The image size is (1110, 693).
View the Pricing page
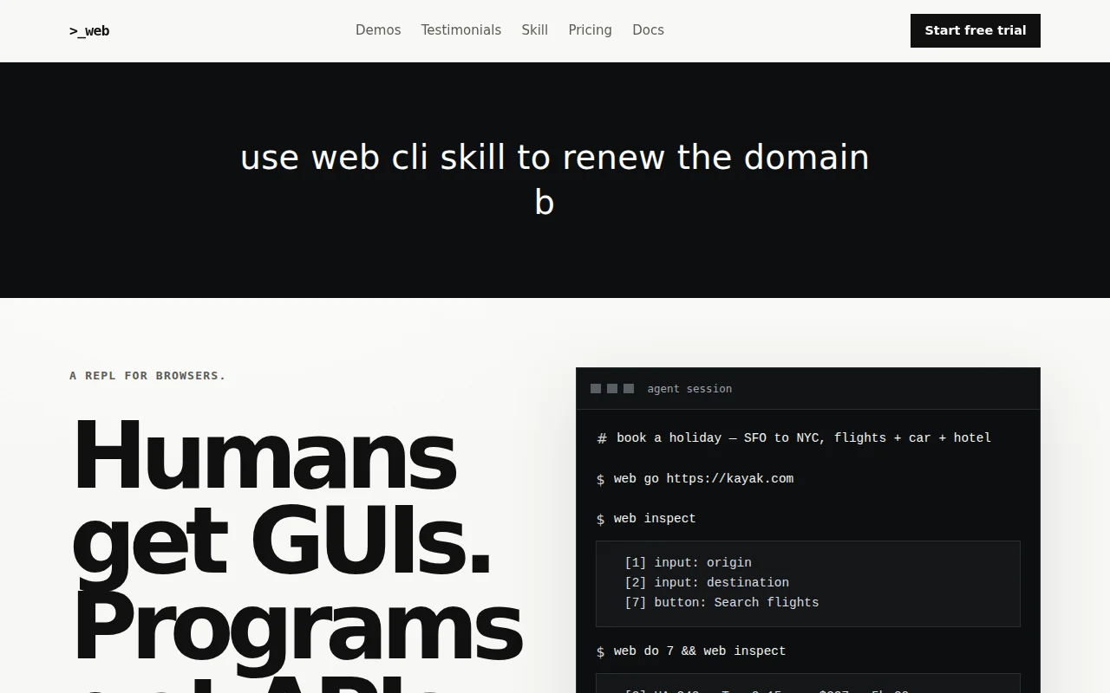591,30
